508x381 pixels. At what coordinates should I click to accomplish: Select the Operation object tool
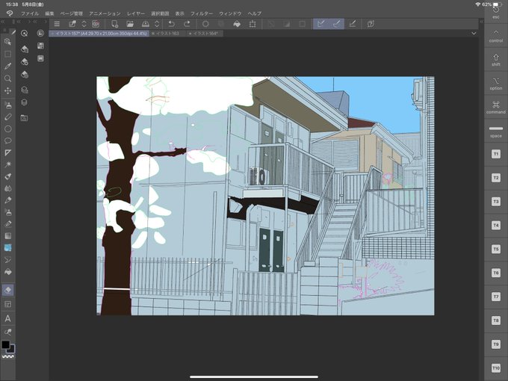[7, 42]
